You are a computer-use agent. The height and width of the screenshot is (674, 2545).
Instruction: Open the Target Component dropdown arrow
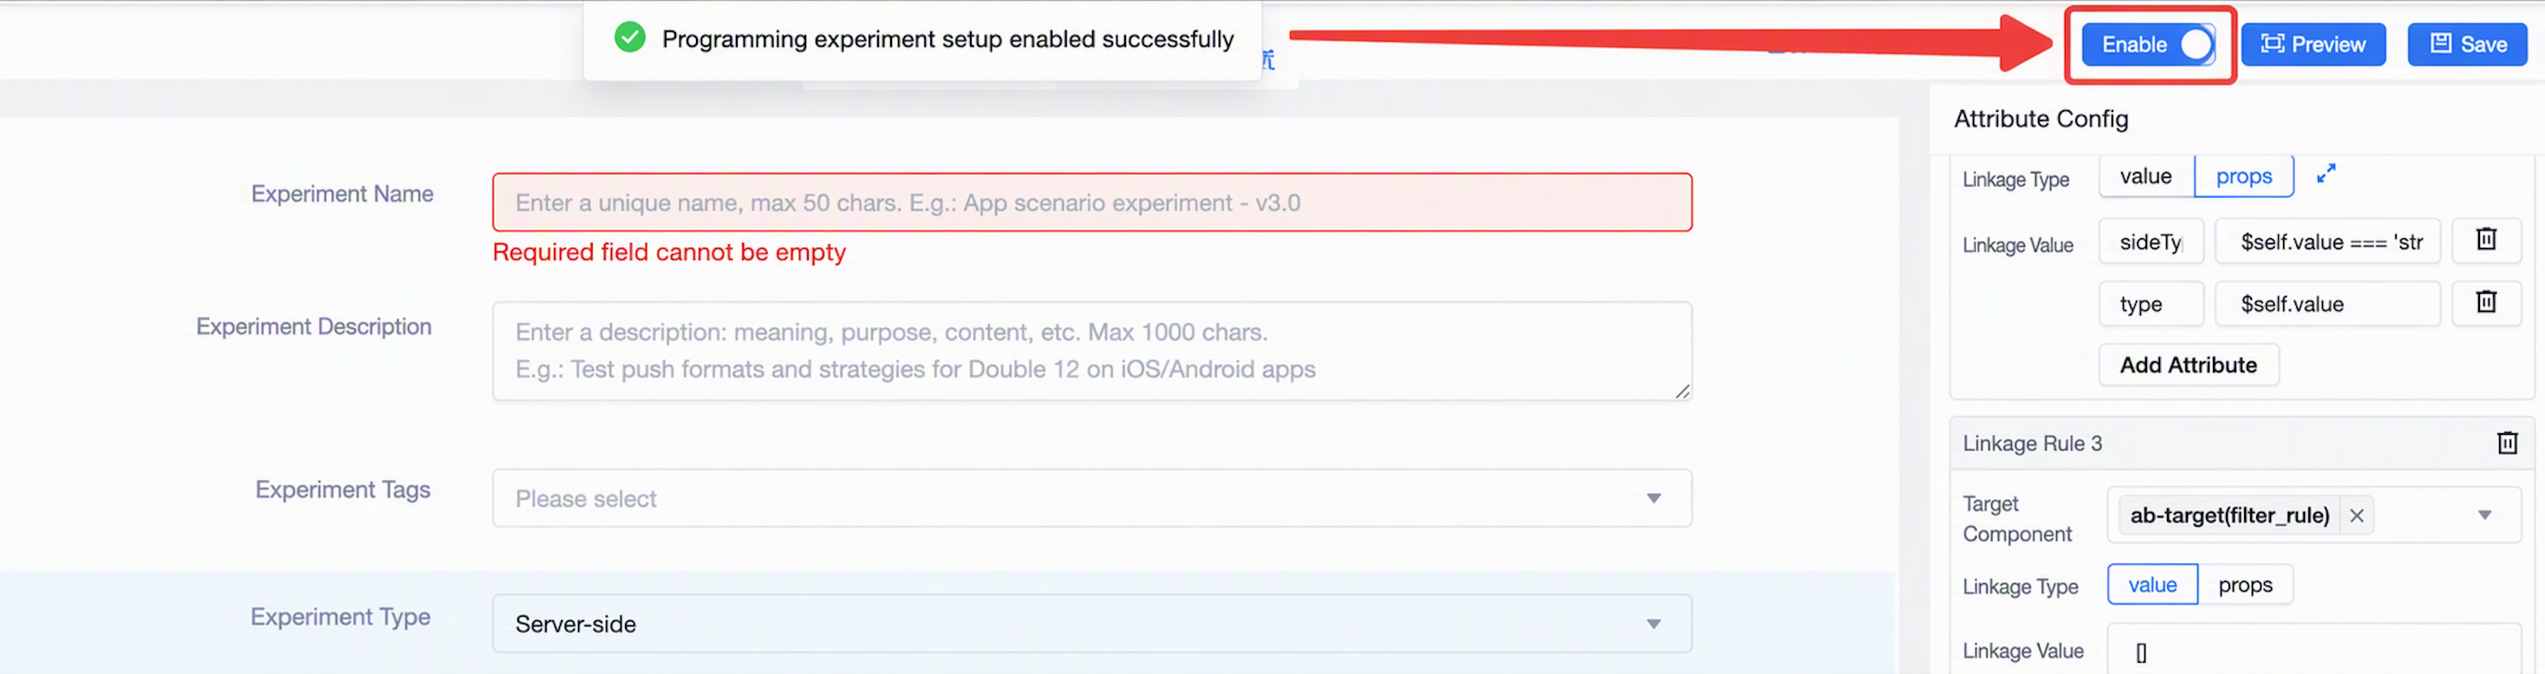click(x=2483, y=515)
